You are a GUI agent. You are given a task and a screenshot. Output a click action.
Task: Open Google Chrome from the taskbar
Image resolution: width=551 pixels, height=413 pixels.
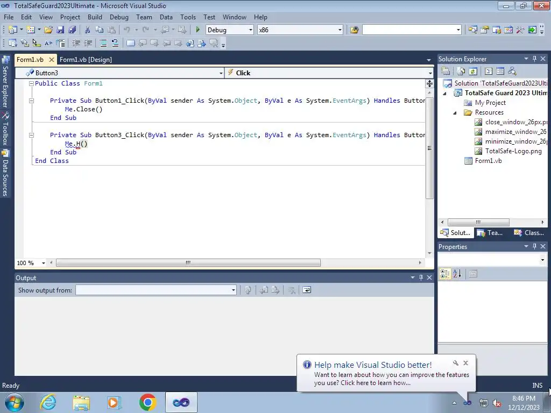coord(147,402)
